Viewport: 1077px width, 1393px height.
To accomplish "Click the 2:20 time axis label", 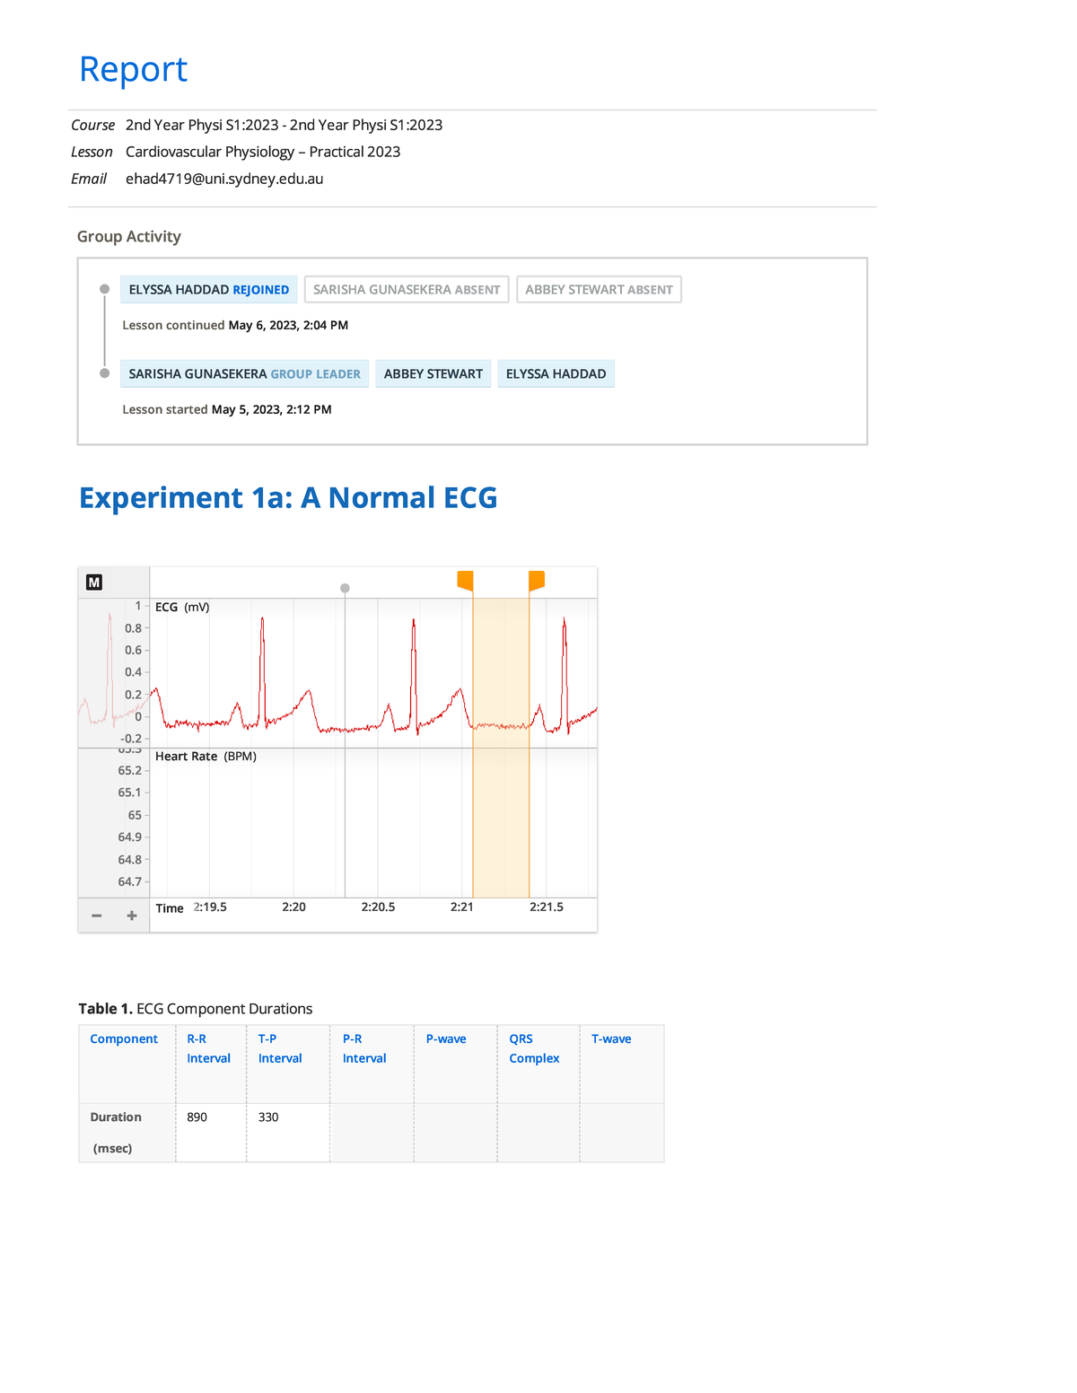I will coord(293,907).
